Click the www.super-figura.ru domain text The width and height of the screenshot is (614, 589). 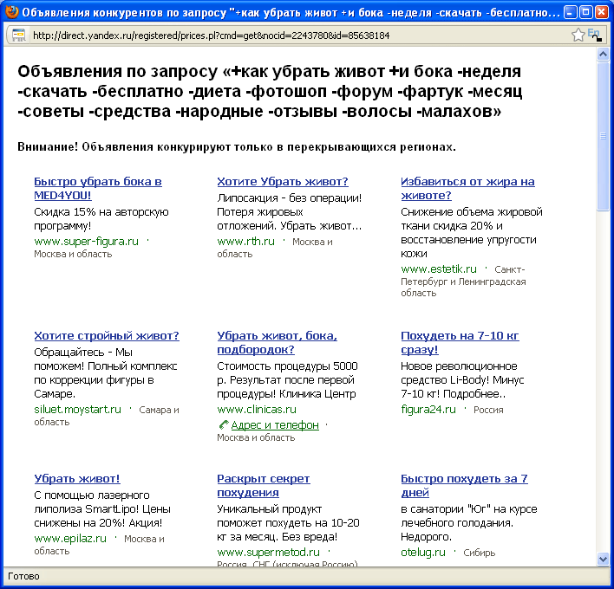(x=86, y=242)
